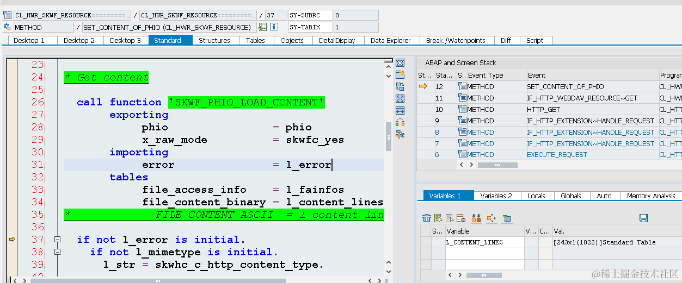Click the program icon beside CL_HWR_SKWF_RESOURCE field
This screenshot has height=283, width=682.
click(7, 15)
